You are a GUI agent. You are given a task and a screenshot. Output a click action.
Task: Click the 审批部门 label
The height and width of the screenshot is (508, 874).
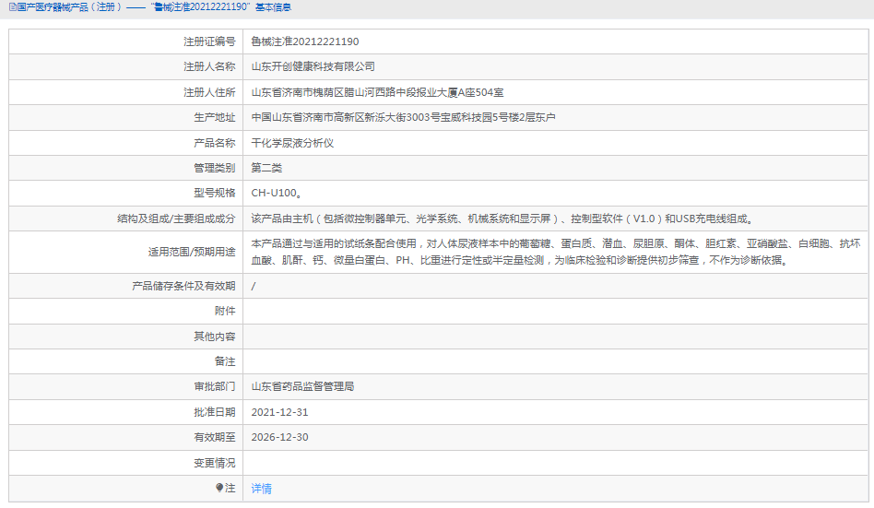click(215, 386)
